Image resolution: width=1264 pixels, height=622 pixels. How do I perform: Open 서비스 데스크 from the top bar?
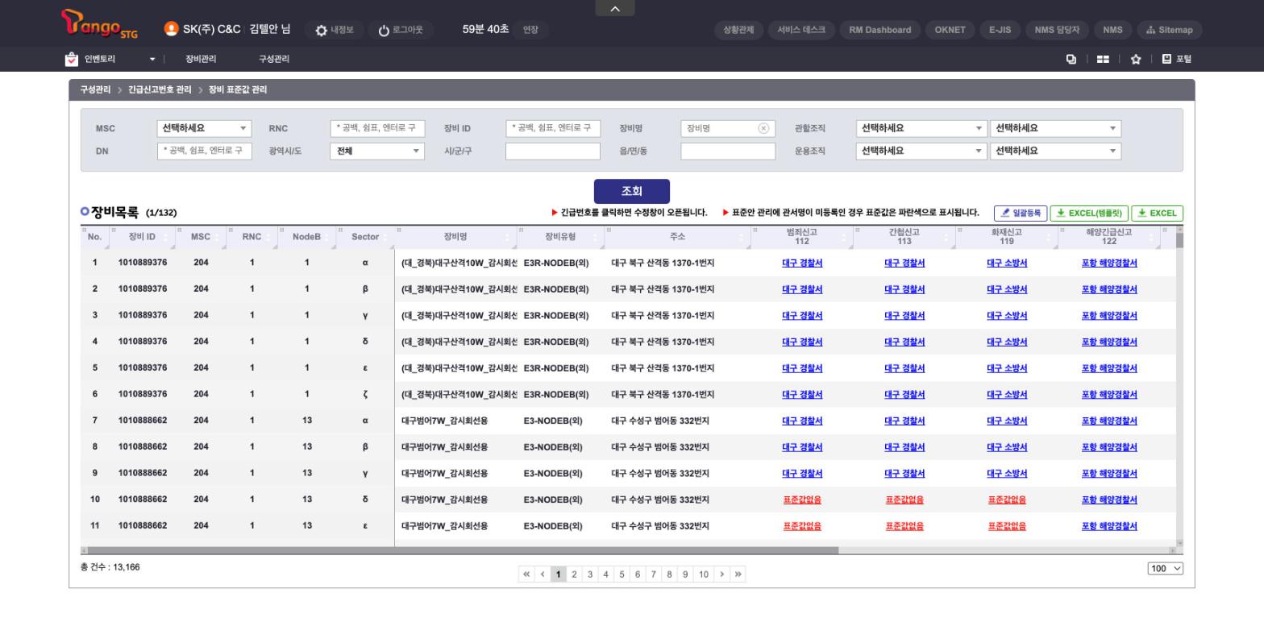pos(801,30)
